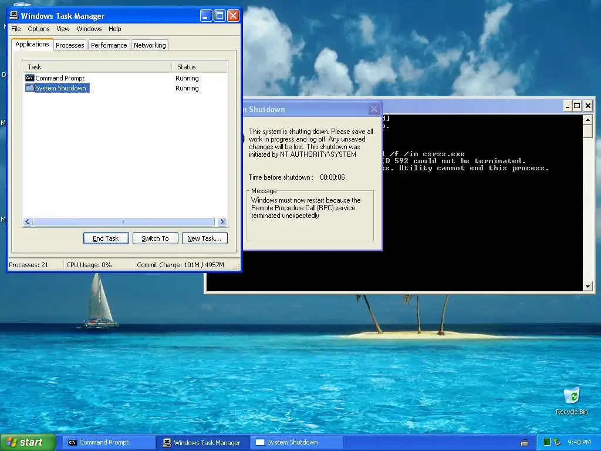Sort tasks by the Task column header
This screenshot has width=601, height=451.
coord(97,67)
